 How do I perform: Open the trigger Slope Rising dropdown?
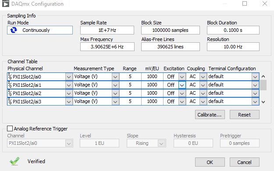pyautogui.click(x=161, y=144)
